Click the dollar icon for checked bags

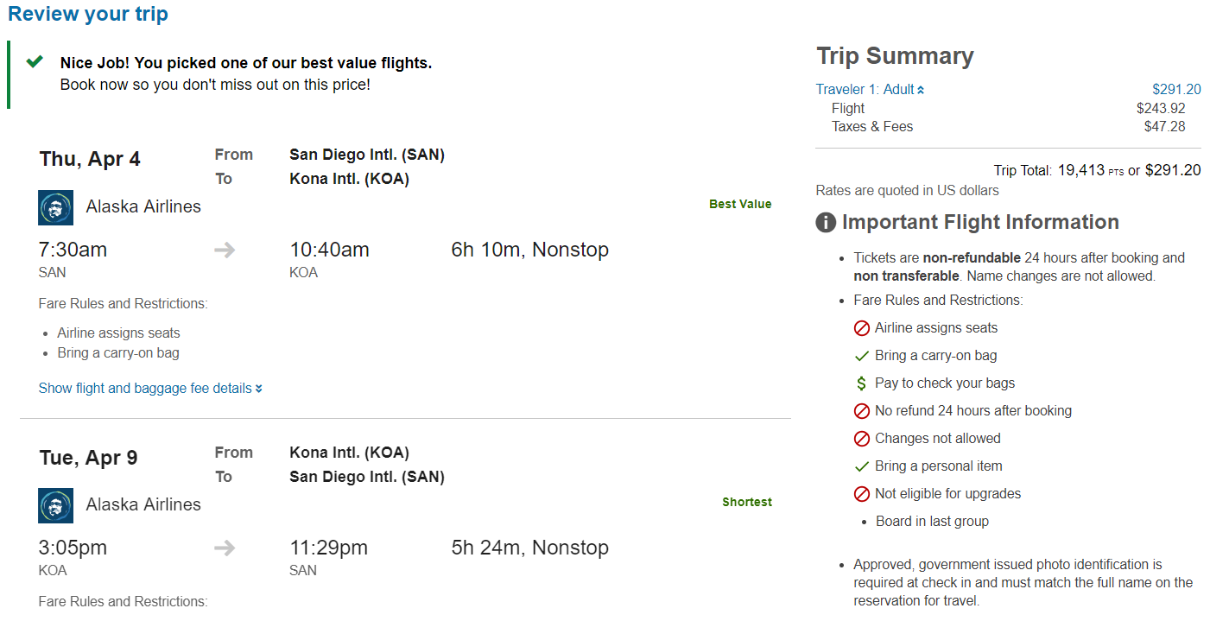coord(861,383)
